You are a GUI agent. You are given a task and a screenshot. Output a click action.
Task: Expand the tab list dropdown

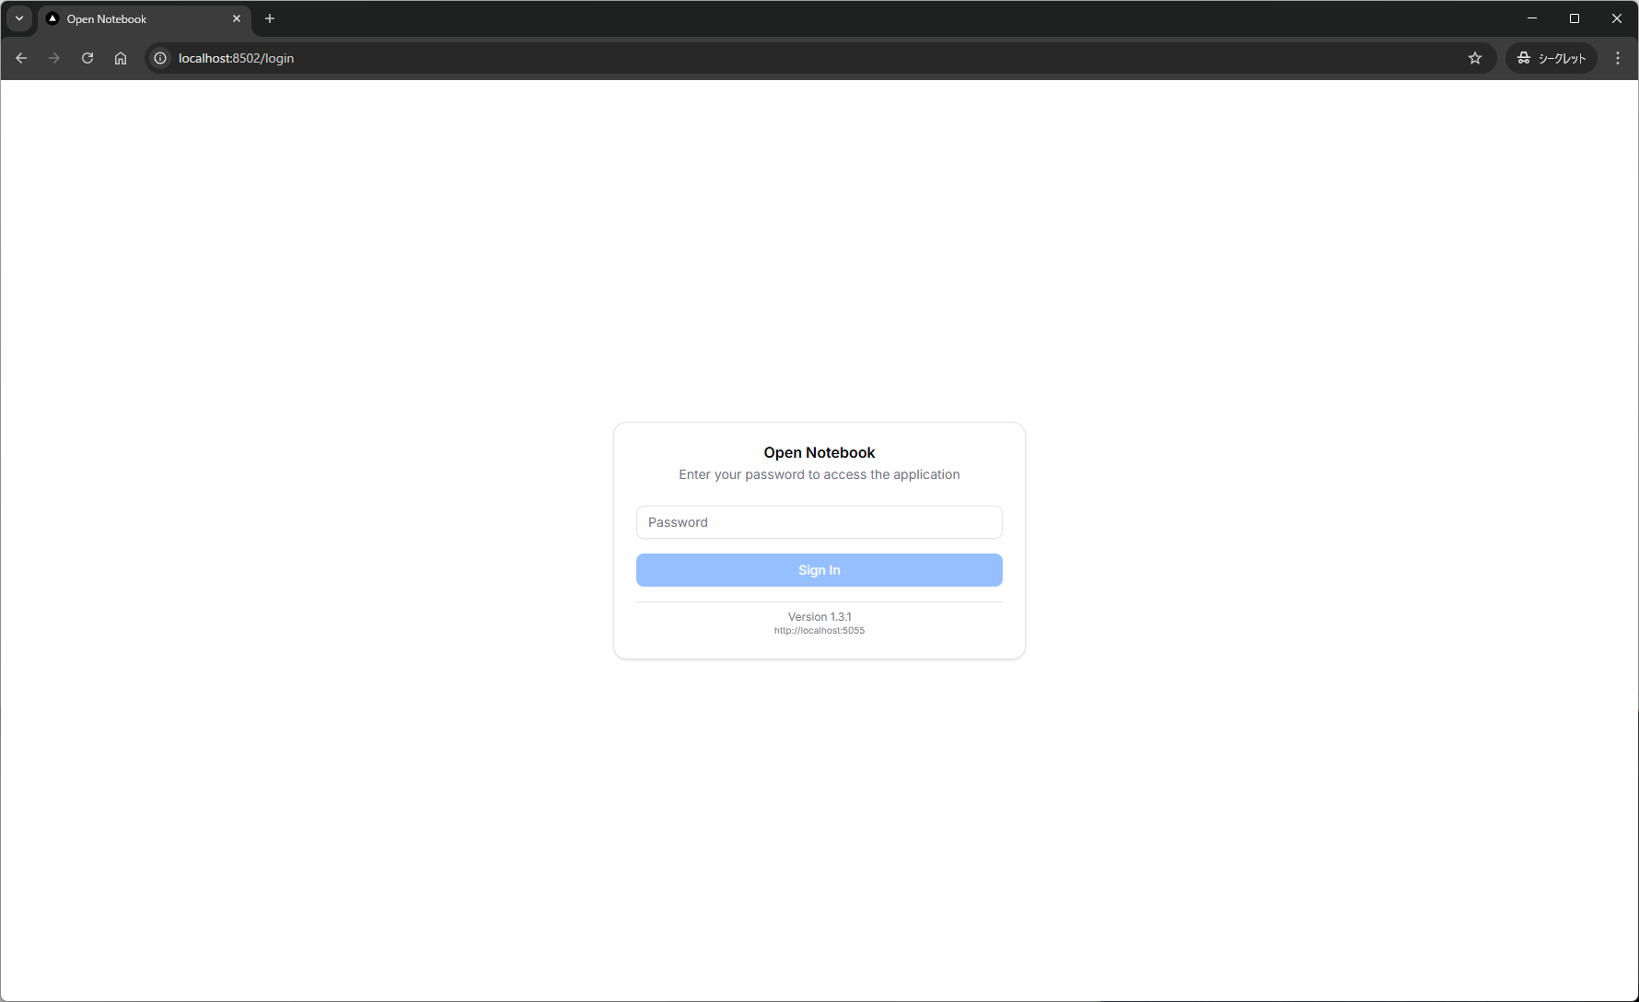click(18, 18)
